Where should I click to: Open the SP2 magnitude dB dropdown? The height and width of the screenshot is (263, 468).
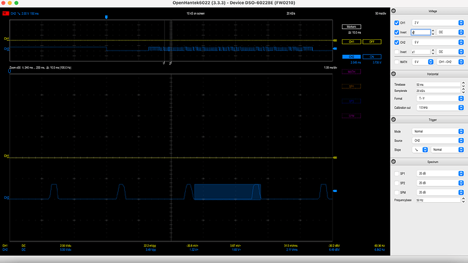point(440,183)
